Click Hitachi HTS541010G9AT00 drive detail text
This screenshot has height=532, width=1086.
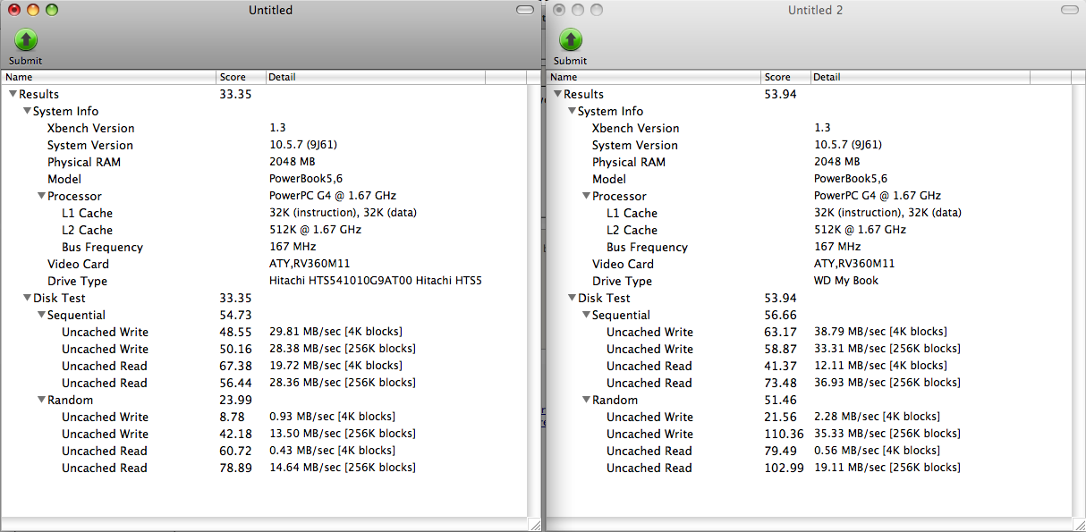375,281
